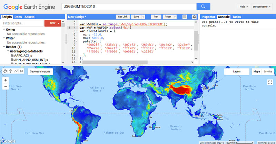Switch to the Console tab
This screenshot has height=144, width=276.
[x=224, y=17]
